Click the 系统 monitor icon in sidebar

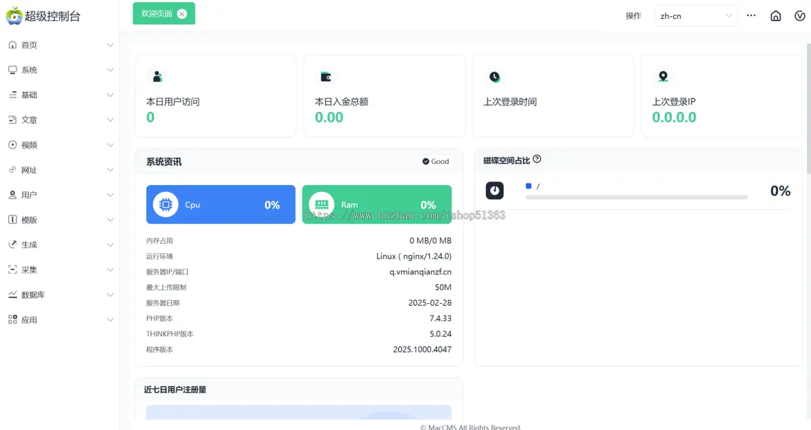pos(12,70)
